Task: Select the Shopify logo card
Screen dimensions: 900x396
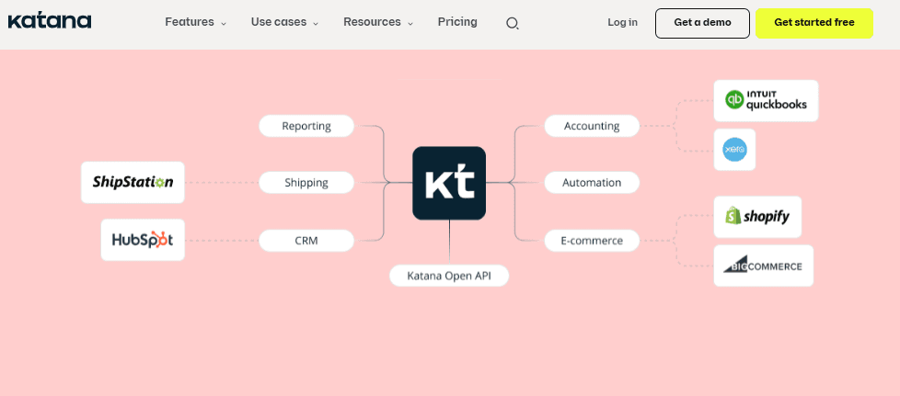Action: [757, 217]
